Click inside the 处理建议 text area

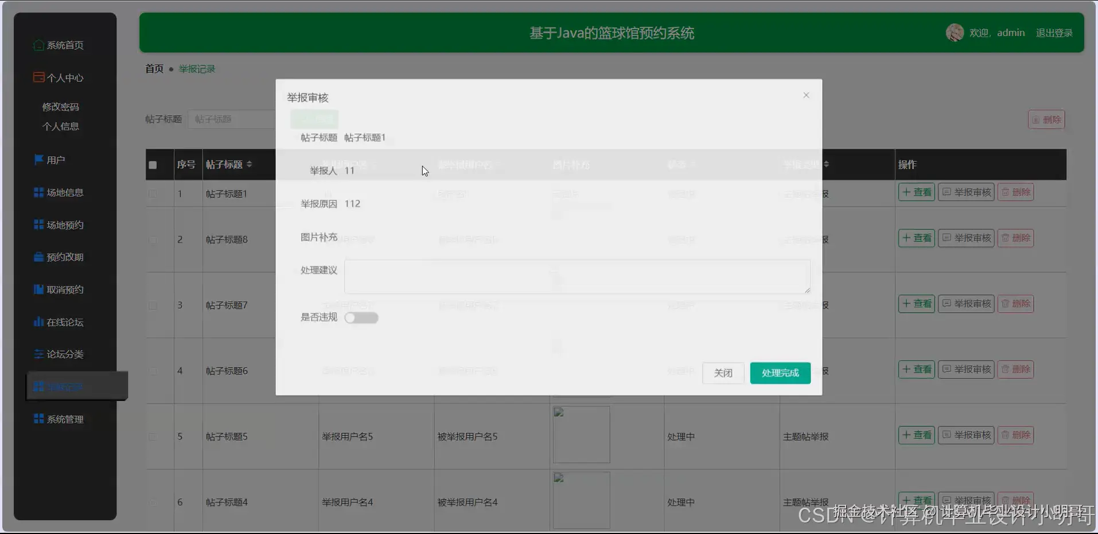(x=576, y=277)
